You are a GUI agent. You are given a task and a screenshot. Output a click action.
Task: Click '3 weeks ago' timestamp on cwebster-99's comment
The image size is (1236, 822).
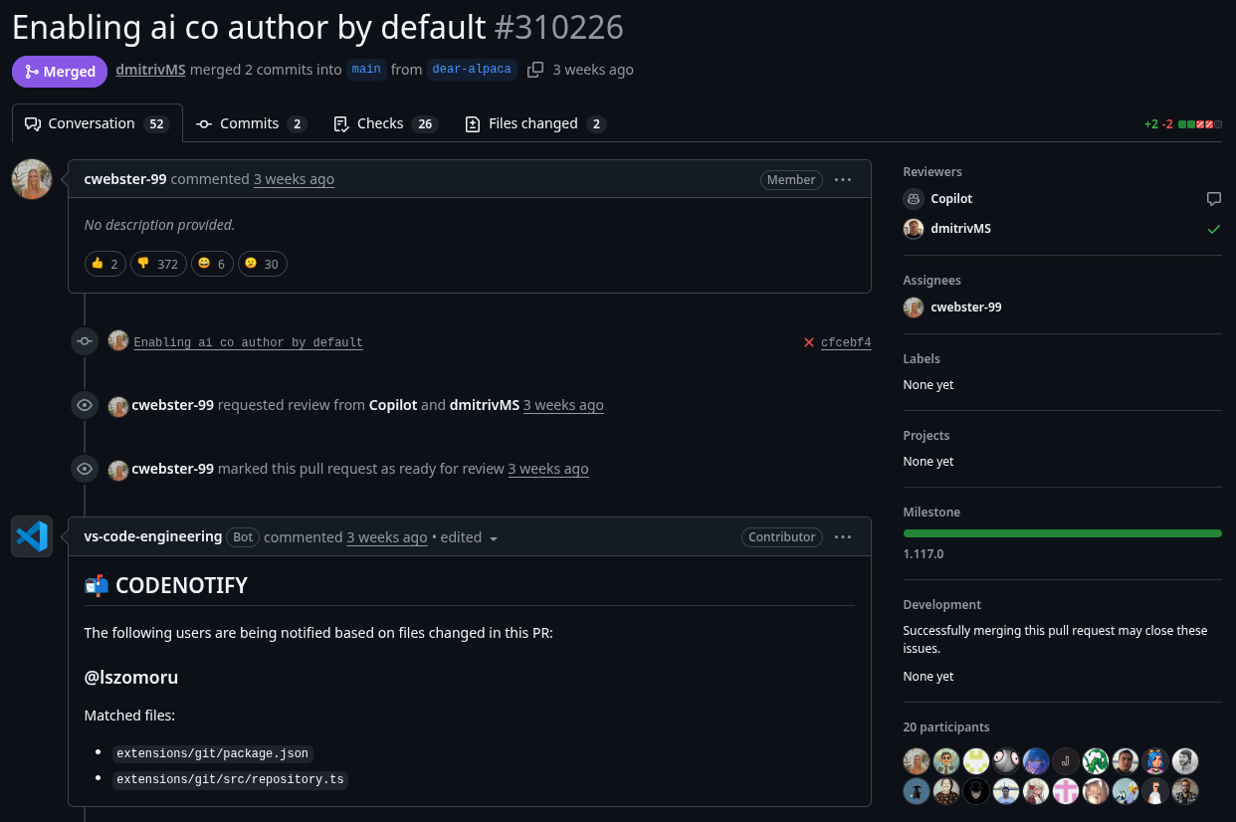294,179
